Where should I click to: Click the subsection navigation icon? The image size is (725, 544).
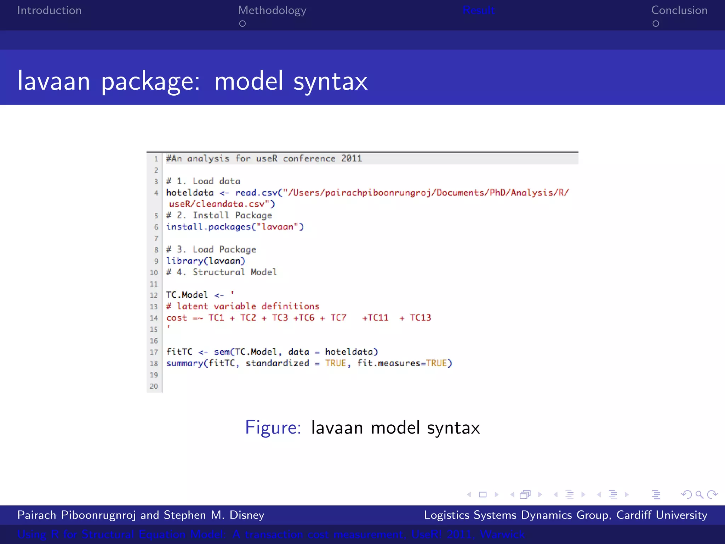(570, 494)
